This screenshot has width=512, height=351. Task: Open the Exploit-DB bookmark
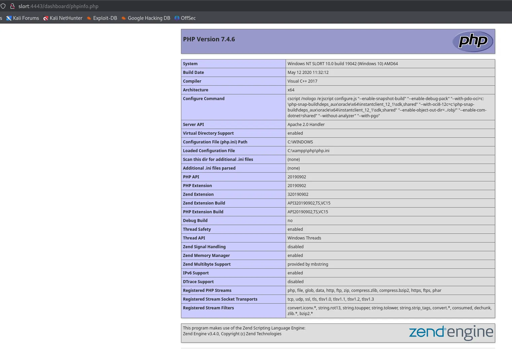pyautogui.click(x=102, y=18)
